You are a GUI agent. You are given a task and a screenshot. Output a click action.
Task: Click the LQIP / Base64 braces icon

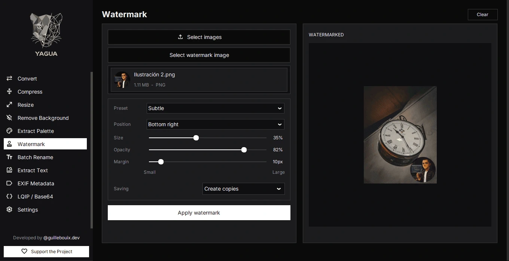click(9, 197)
